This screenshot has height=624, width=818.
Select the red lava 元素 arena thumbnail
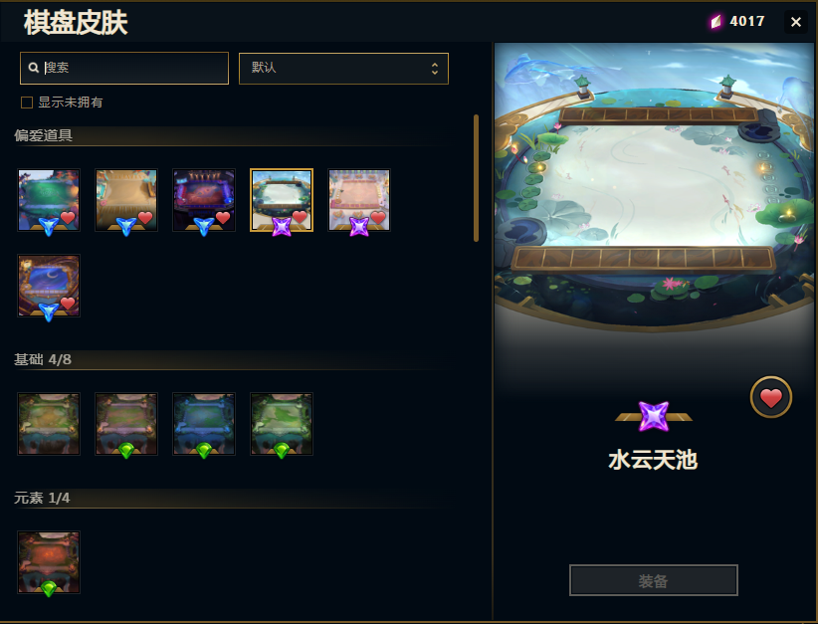tap(49, 562)
